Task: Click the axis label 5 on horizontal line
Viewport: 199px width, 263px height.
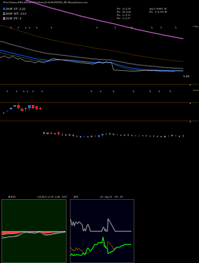Action: [x=190, y=85]
